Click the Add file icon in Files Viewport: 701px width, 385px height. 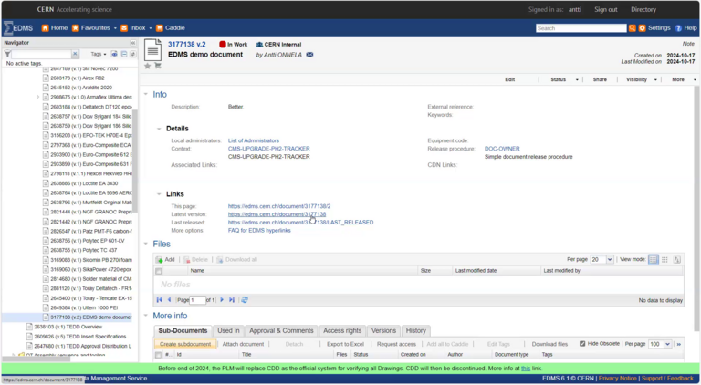[x=159, y=259]
